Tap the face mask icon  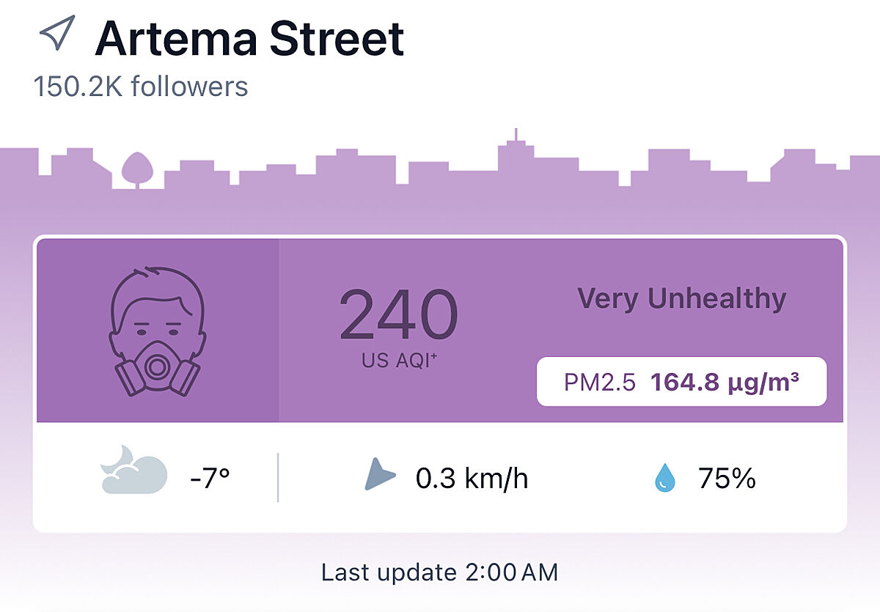pos(157,331)
